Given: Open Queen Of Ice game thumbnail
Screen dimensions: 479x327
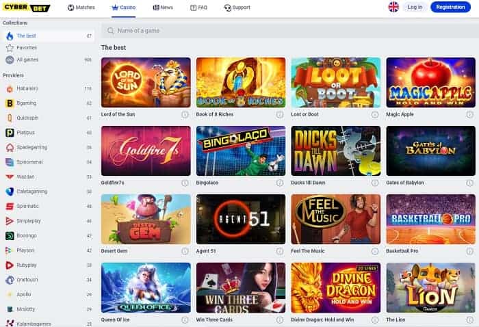Looking at the screenshot, I should (146, 287).
